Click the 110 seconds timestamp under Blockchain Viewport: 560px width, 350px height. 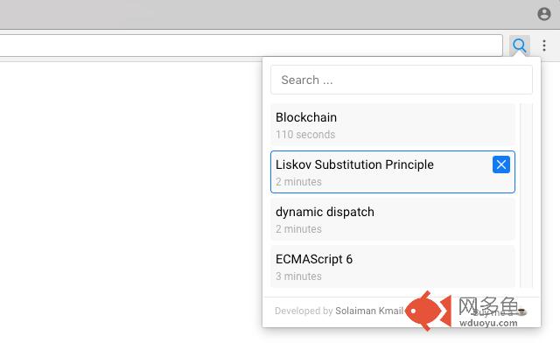point(305,135)
